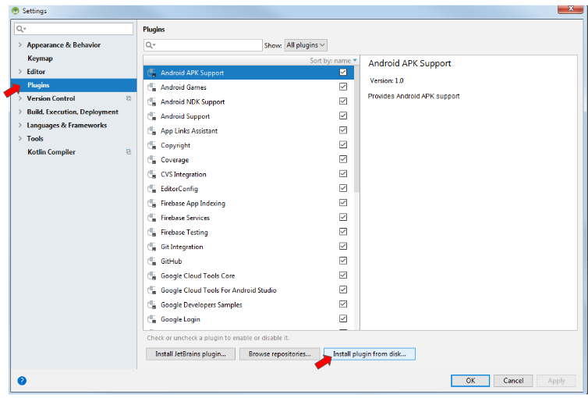Screen dimensions: 588x398
Task: Click the Android Support plugin icon
Action: click(152, 116)
